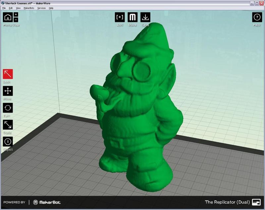The height and width of the screenshot is (210, 265).
Task: Zoom in with the plus button
Action: point(16,15)
